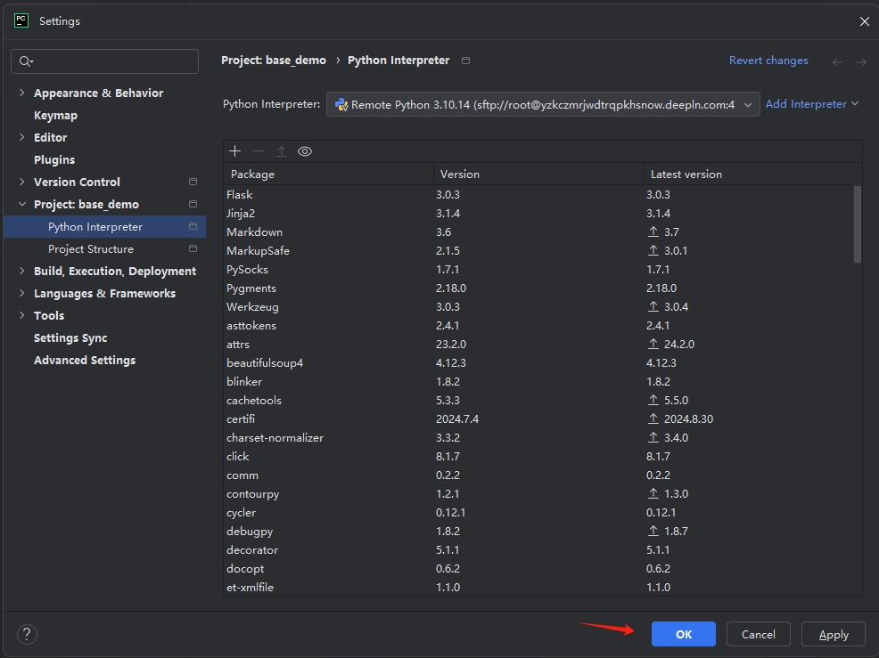Select the Pygments package row
Image resolution: width=879 pixels, height=658 pixels.
(538, 288)
